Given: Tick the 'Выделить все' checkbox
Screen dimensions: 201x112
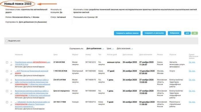Looking at the screenshot, I should [x=7, y=41].
